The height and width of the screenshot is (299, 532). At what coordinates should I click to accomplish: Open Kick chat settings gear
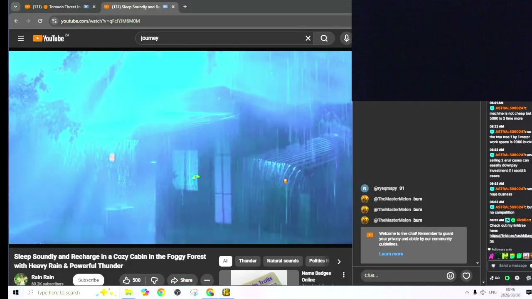tap(517, 278)
